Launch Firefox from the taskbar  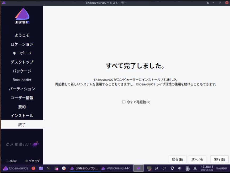pos(33,168)
